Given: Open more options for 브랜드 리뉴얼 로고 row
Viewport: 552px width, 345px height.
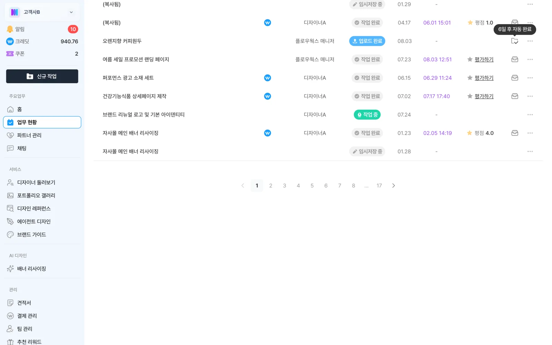Looking at the screenshot, I should coord(530,115).
